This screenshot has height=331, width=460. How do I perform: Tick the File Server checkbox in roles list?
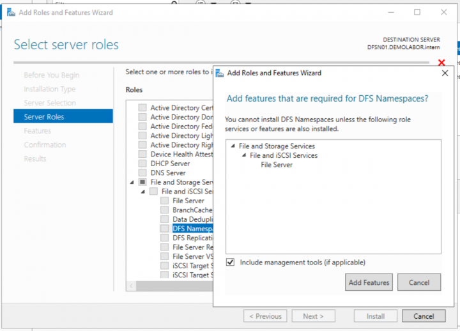(165, 201)
